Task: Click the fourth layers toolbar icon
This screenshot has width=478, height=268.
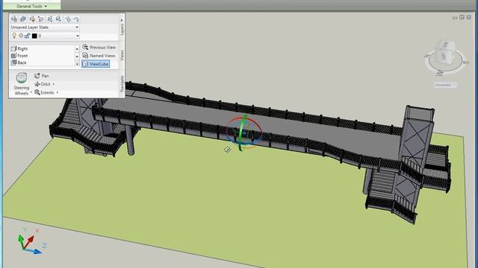Action: 41,19
